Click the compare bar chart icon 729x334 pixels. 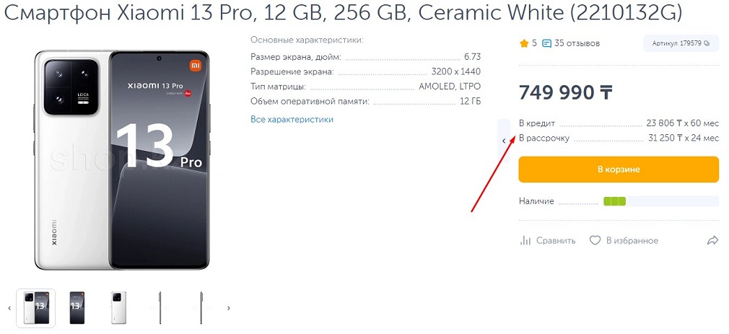click(x=525, y=240)
